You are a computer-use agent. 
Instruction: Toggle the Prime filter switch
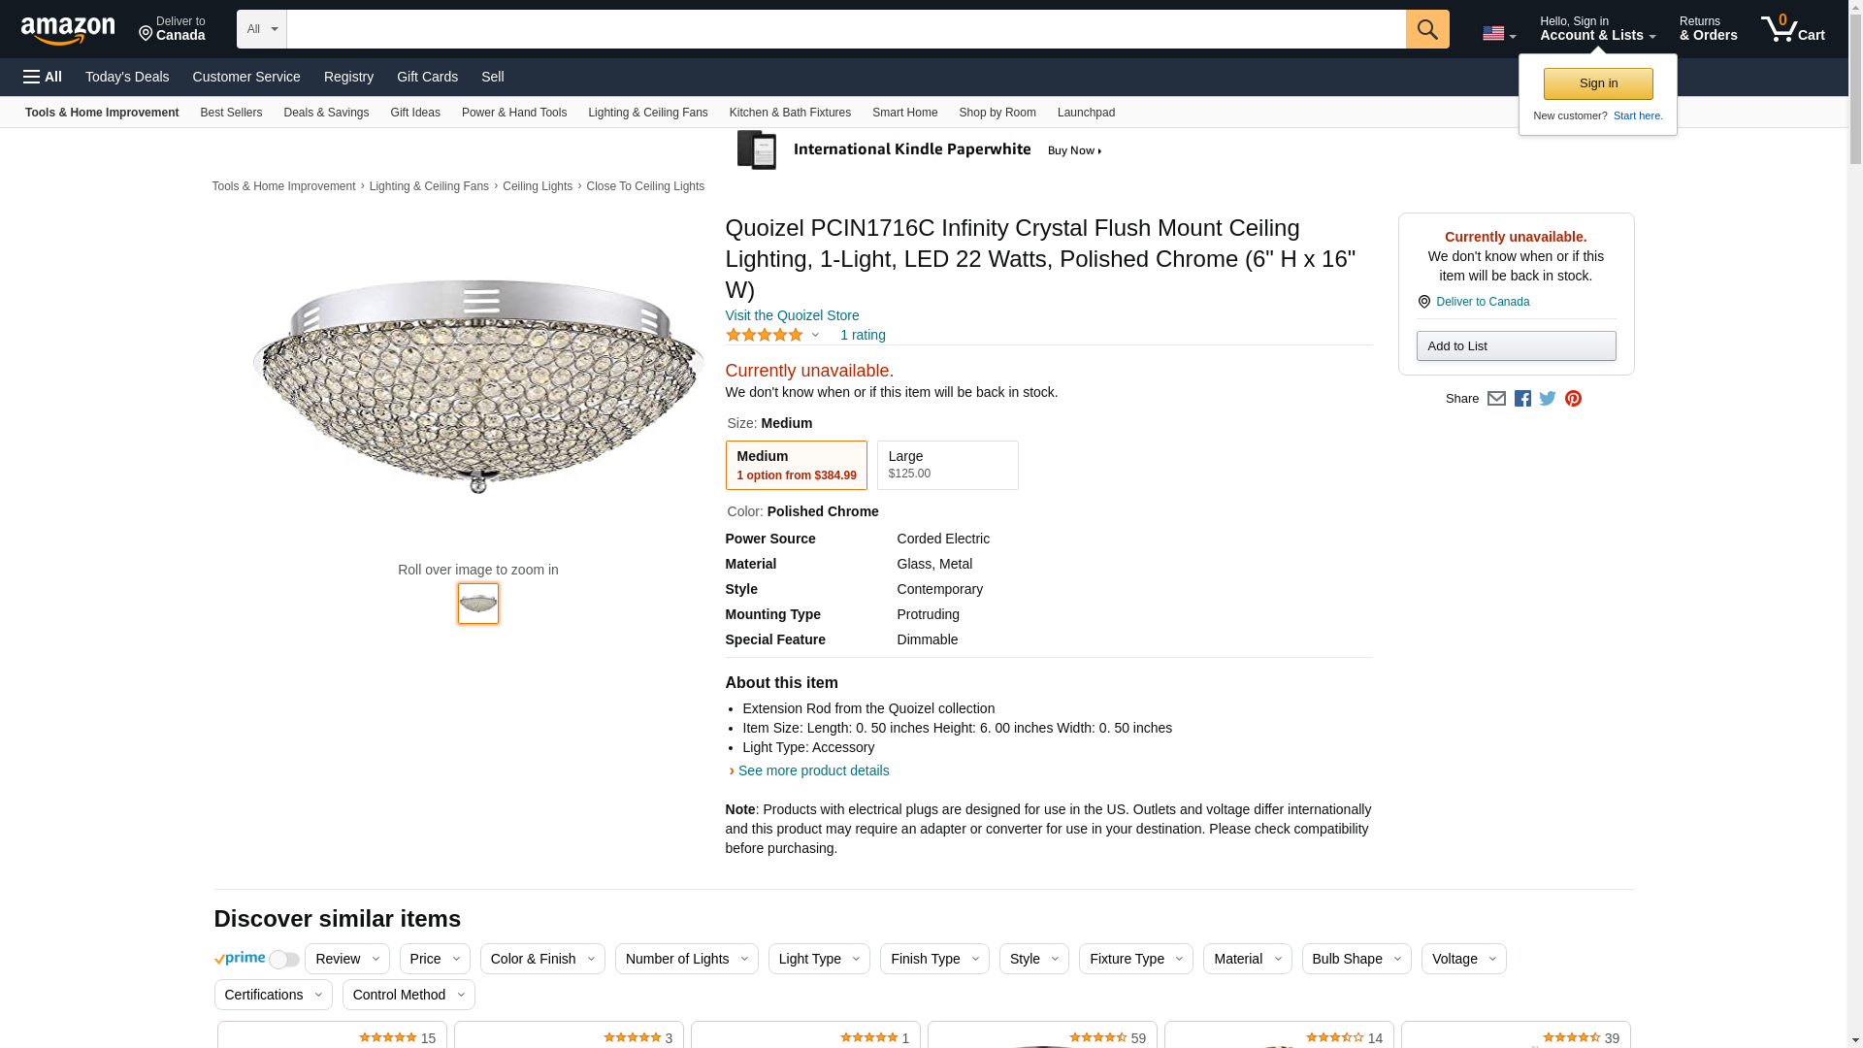(x=283, y=960)
